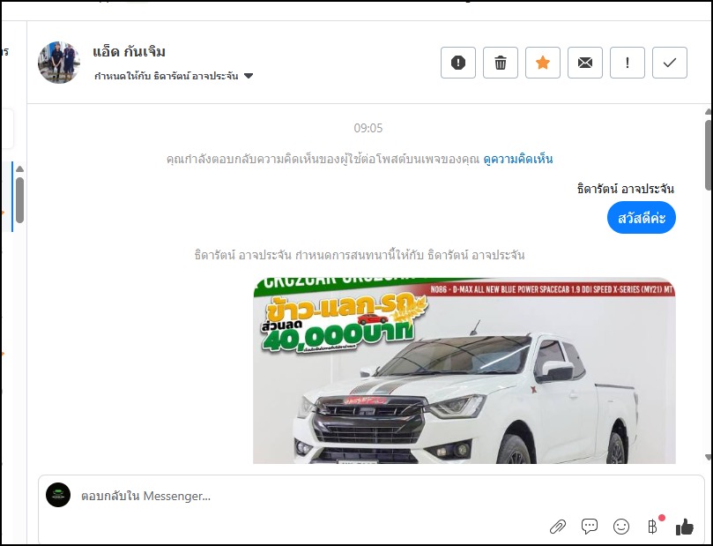This screenshot has height=546, width=713.
Task: Click conversation list scrollbar thumb
Action: 19,200
